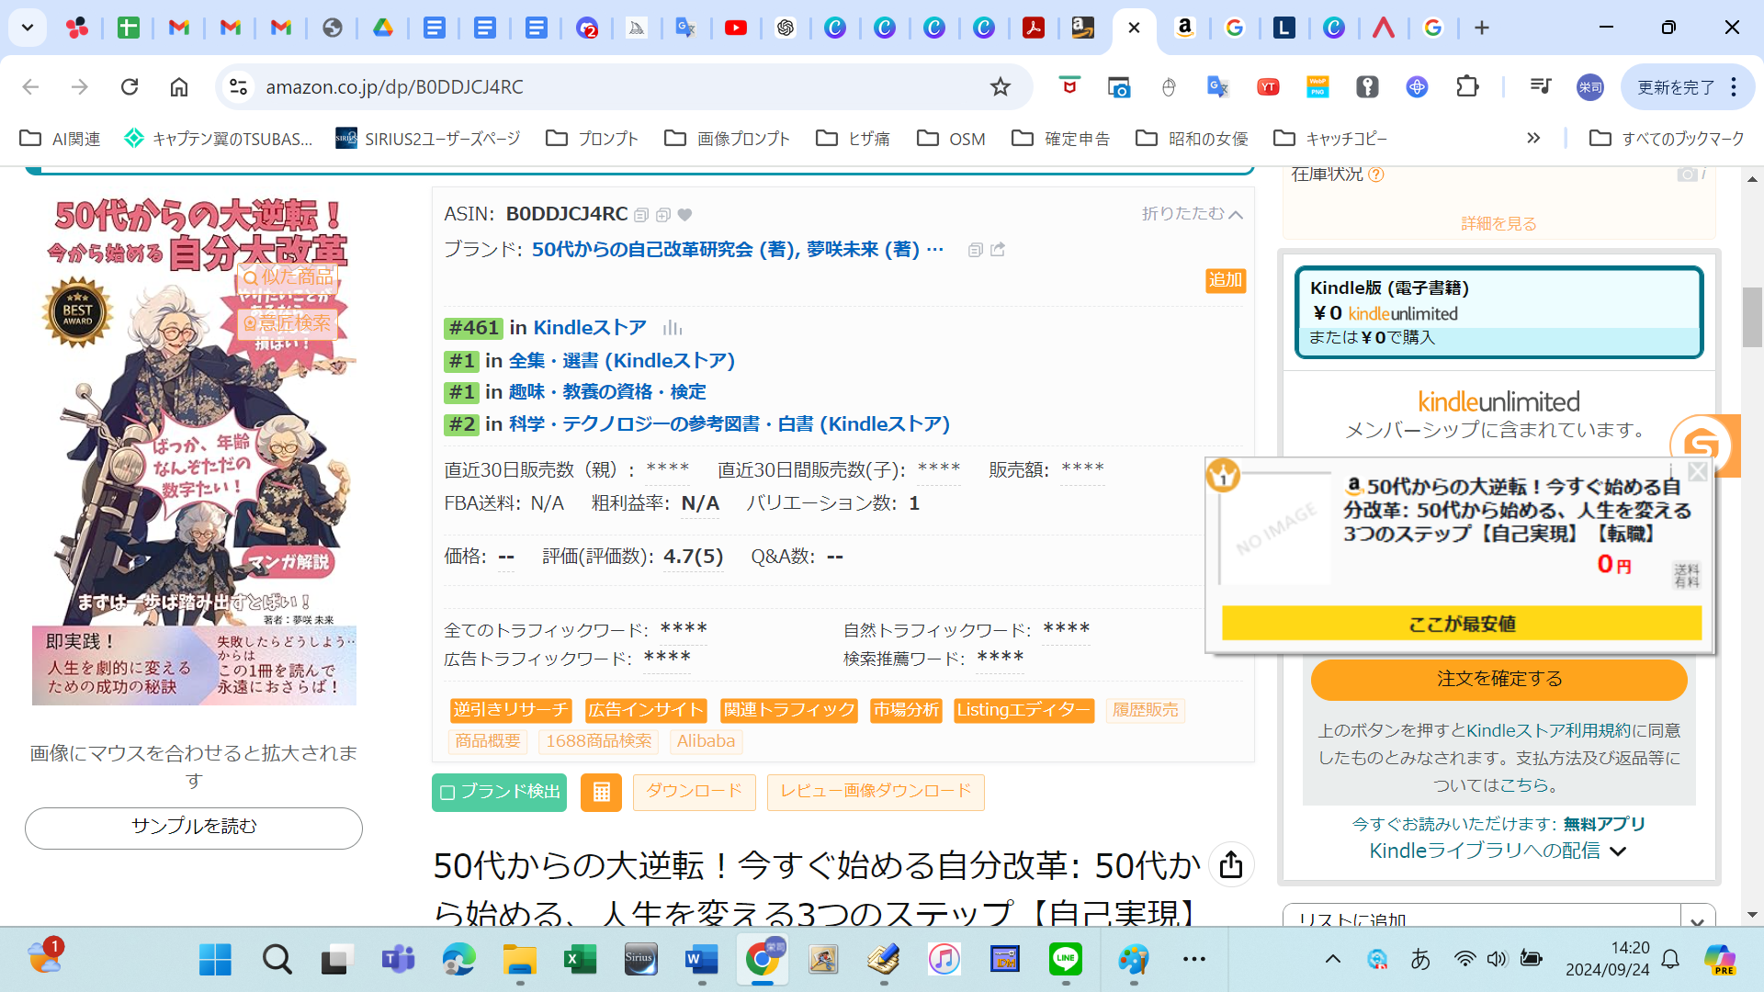Expand the truncated brand list ellipsis

tap(935, 250)
